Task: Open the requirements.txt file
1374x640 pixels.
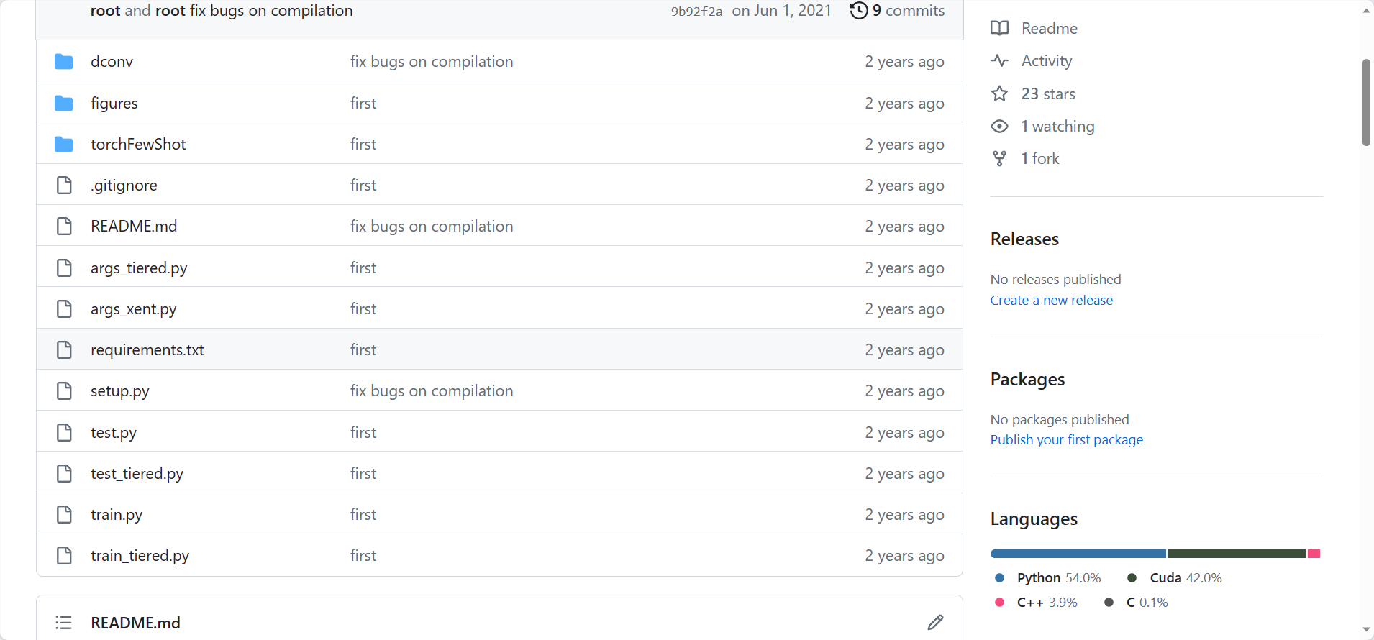Action: click(147, 350)
